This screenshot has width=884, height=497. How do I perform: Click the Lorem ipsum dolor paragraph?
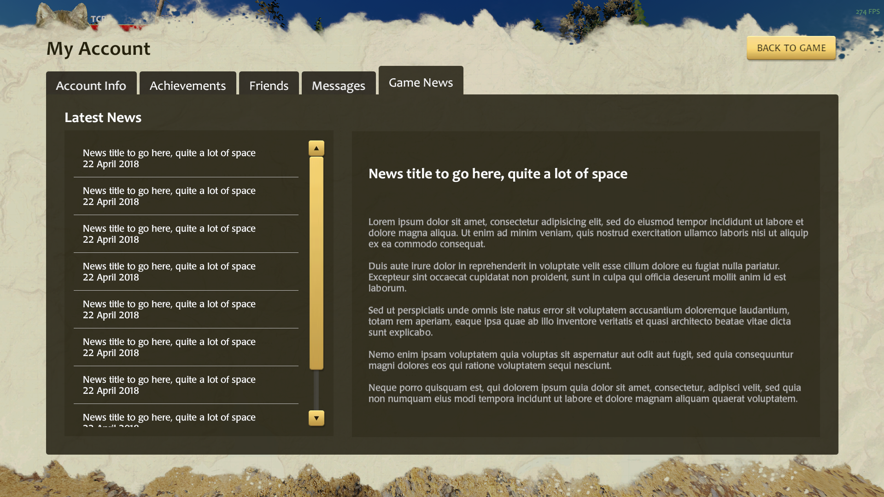click(588, 233)
